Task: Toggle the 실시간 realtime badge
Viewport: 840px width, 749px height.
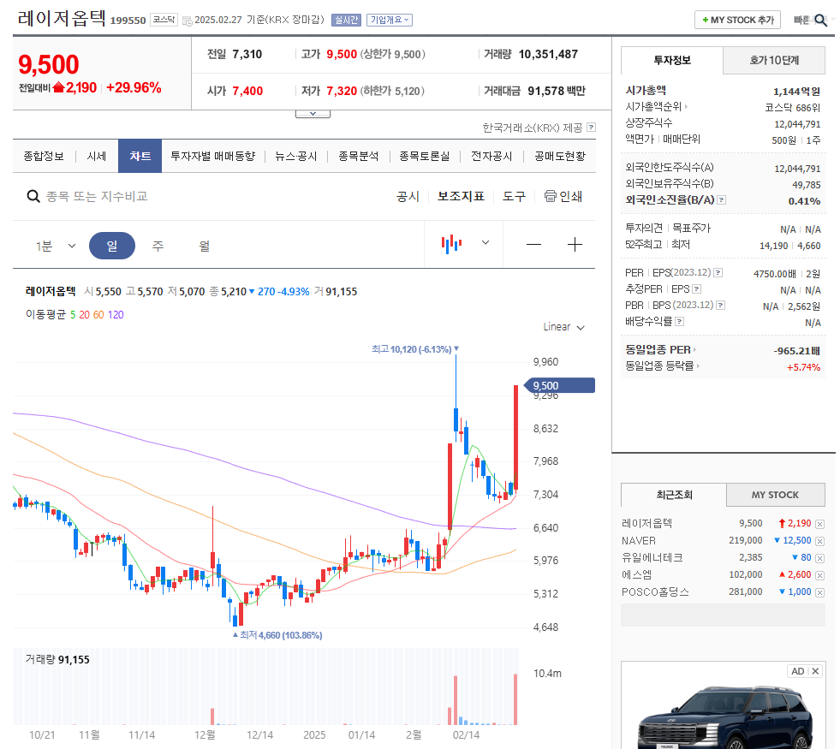Action: (x=346, y=21)
